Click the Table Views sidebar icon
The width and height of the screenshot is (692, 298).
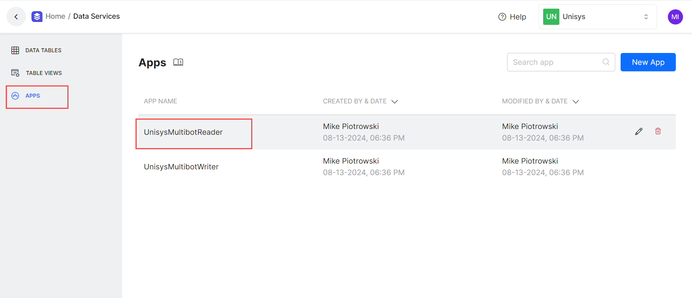pyautogui.click(x=15, y=73)
